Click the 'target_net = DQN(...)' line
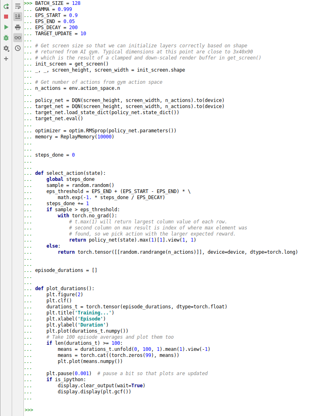Viewport: 311px width, 416px height. coord(130,106)
